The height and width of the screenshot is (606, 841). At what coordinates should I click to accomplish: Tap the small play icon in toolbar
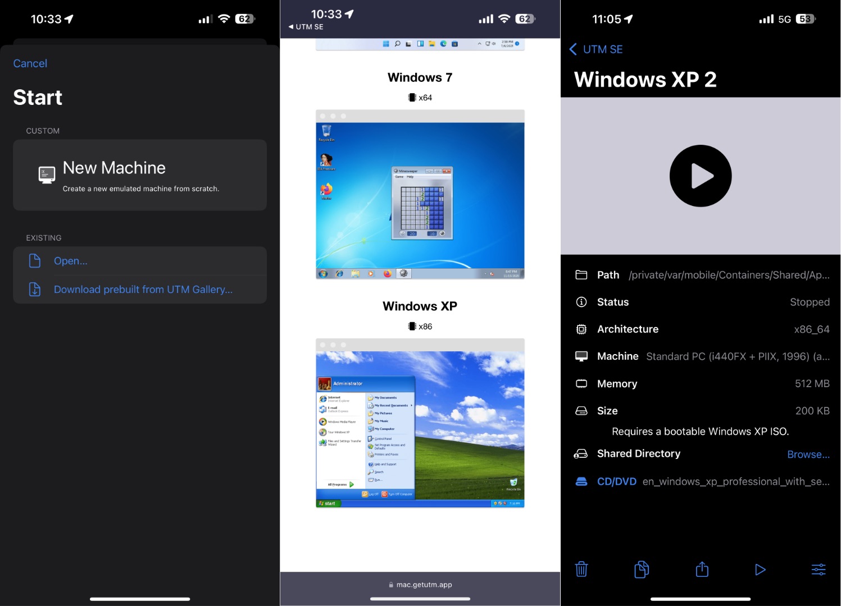(760, 570)
